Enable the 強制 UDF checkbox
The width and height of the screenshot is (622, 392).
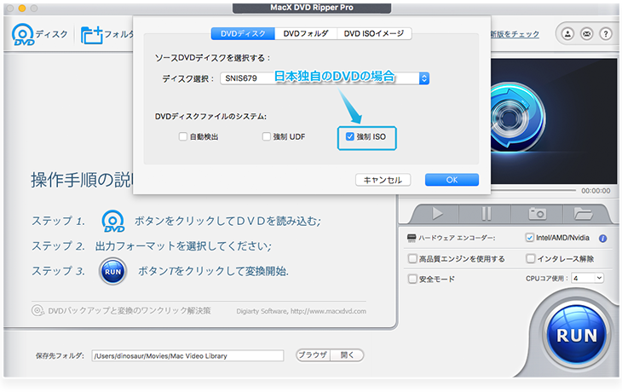coord(267,136)
